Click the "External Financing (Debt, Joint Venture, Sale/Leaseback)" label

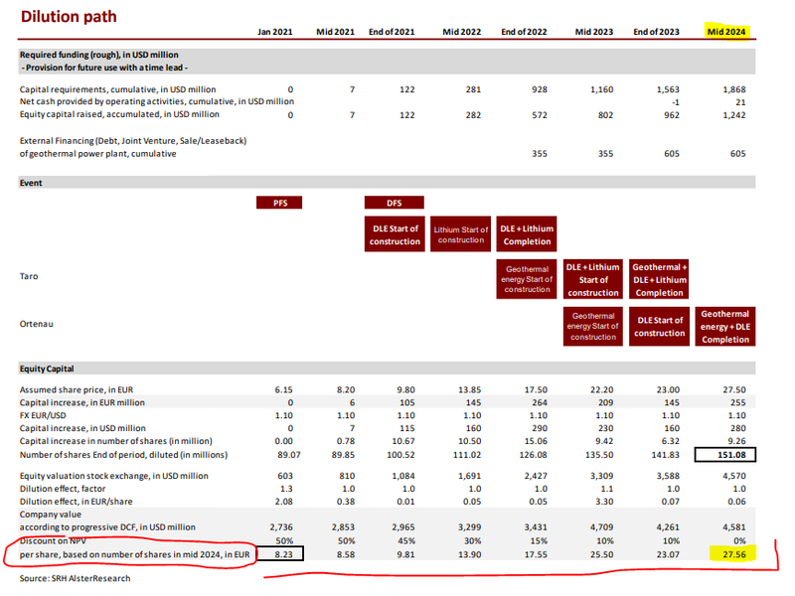click(x=133, y=141)
